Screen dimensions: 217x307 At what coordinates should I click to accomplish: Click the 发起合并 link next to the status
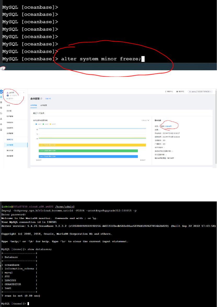tap(168, 126)
